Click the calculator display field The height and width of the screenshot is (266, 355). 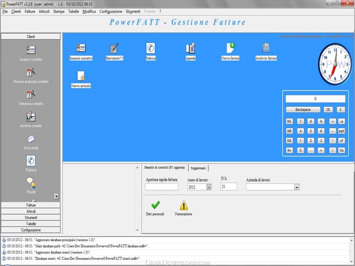point(316,99)
